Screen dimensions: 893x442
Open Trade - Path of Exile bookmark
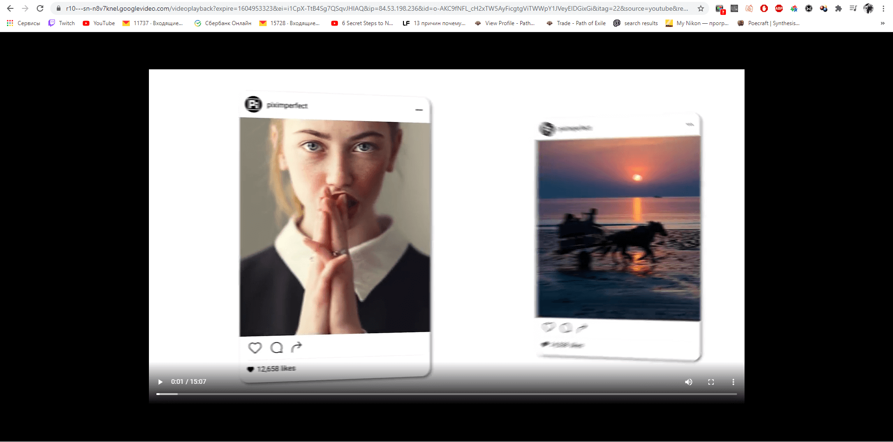click(576, 23)
